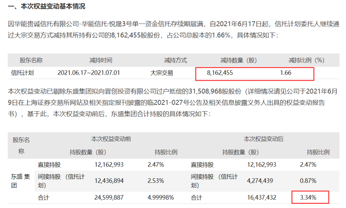Viewport: 346px width, 208px height.
Task: Click the 减持时间 column header
Action: (101, 60)
